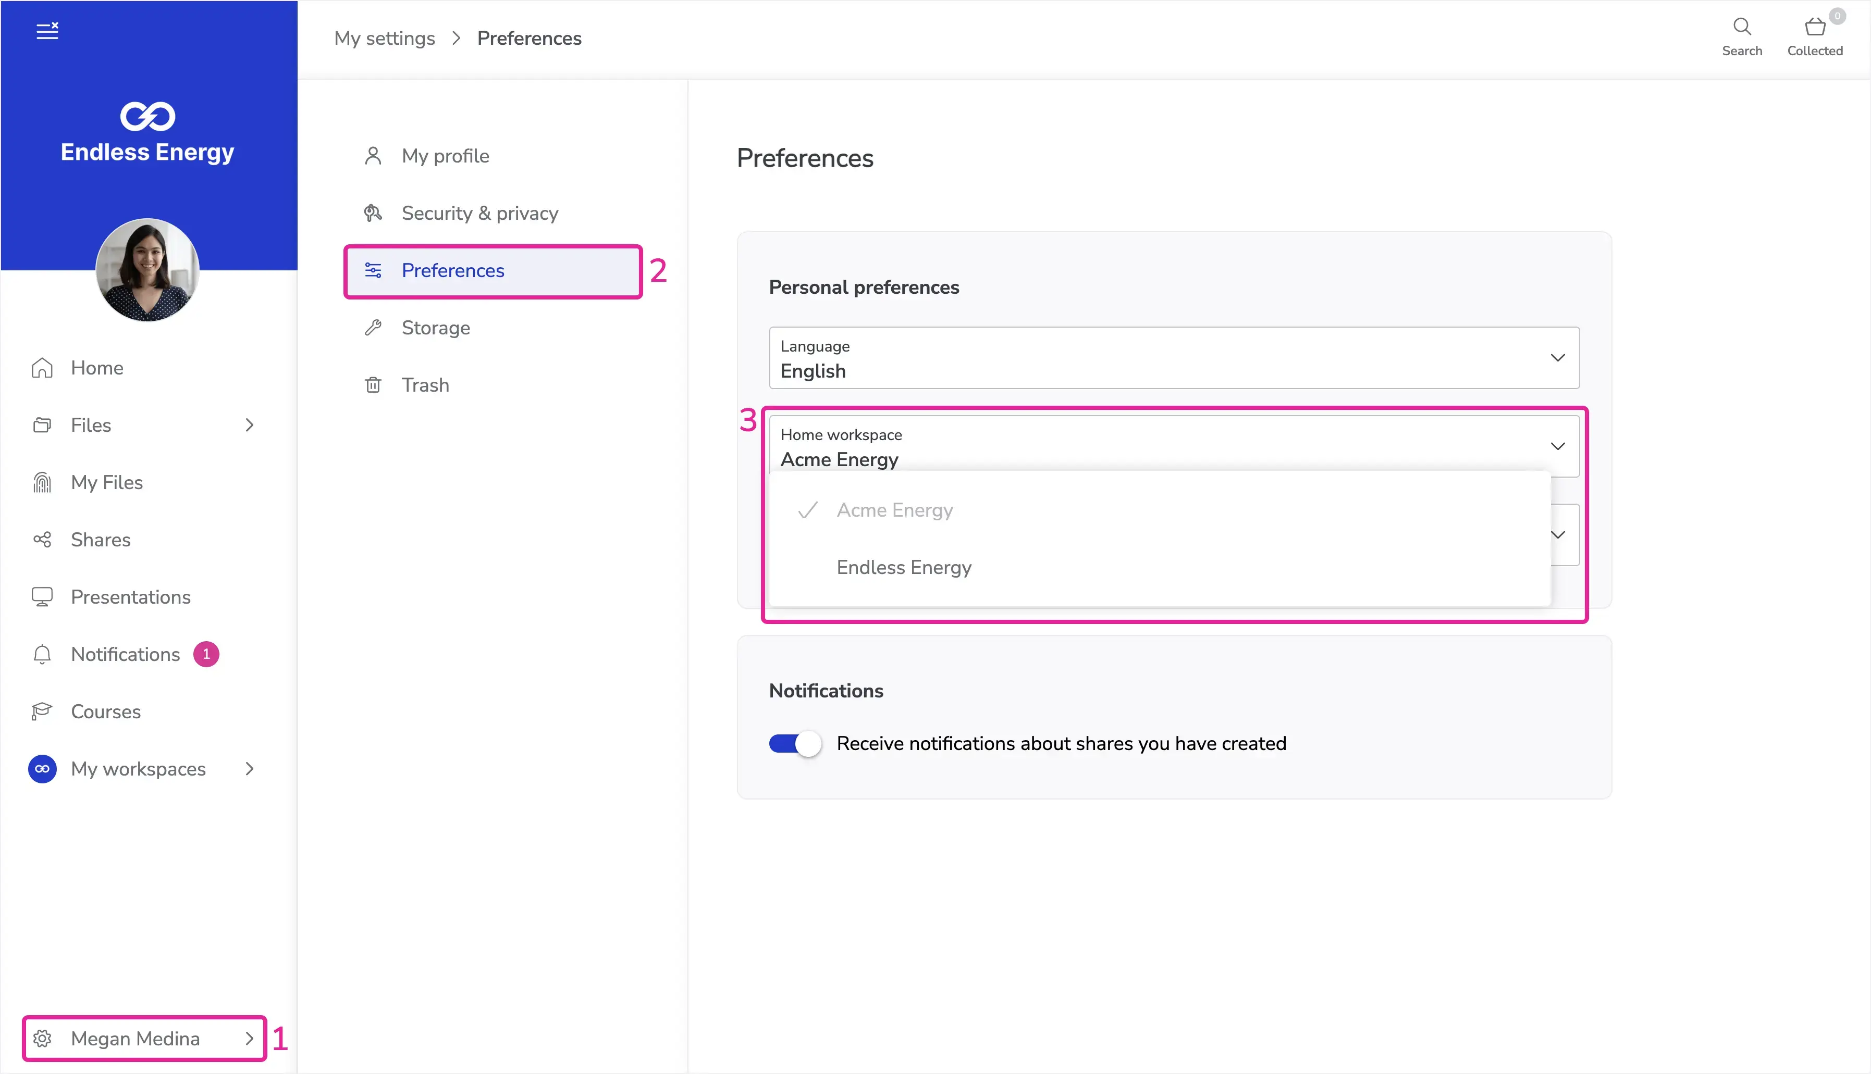Click the dropdown arrow hidden behind the workspace list
This screenshot has height=1074, width=1871.
tap(1557, 535)
